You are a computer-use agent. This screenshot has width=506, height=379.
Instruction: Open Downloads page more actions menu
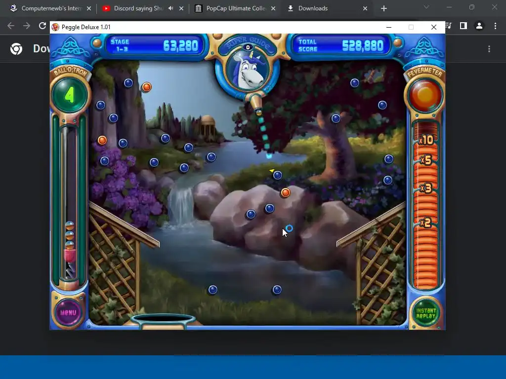coord(489,49)
